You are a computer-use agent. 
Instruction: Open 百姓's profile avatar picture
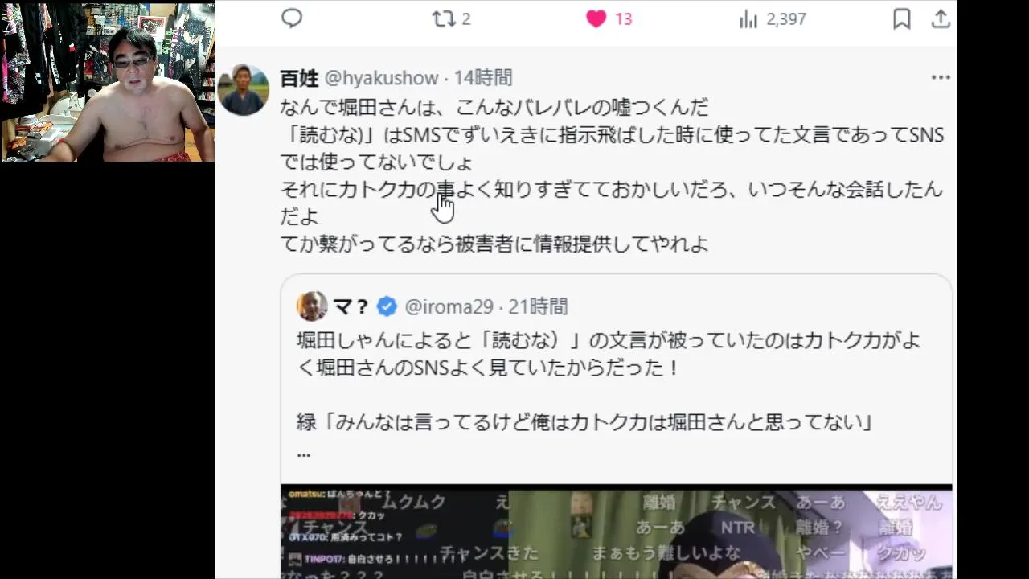click(244, 90)
